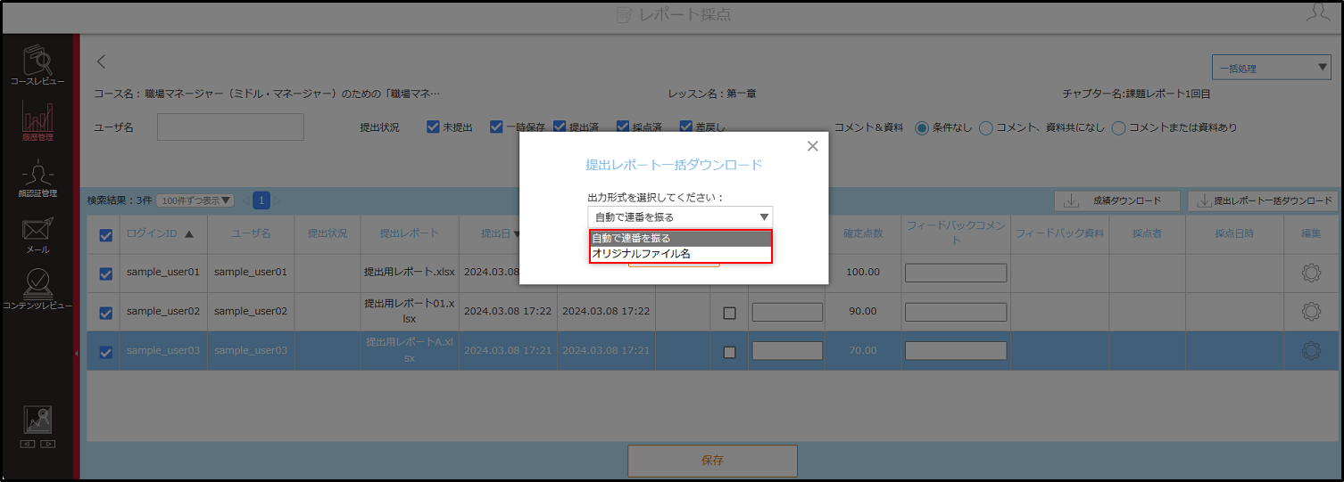This screenshot has height=482, width=1344.
Task: Click the 90.00 score cell
Action: point(863,312)
